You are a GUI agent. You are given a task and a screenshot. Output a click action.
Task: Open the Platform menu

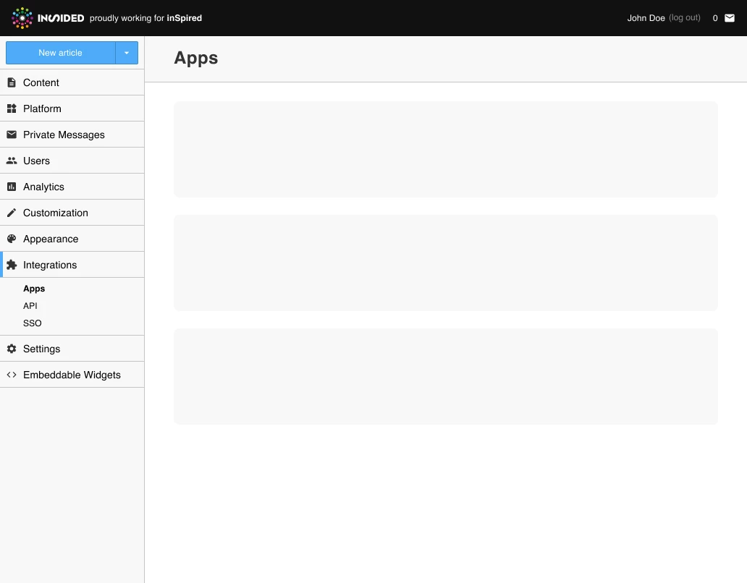(72, 108)
